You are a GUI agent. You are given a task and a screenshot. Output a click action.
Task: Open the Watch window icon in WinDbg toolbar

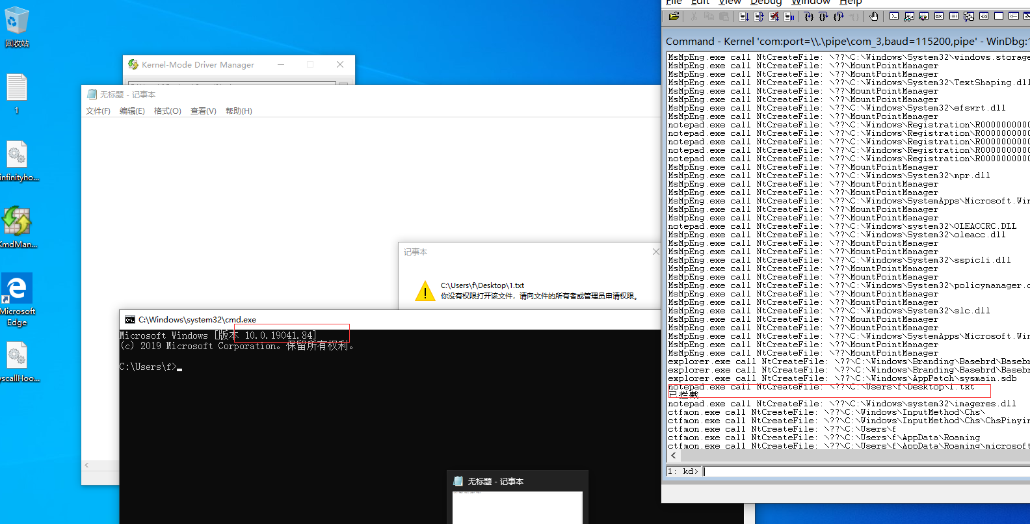909,16
